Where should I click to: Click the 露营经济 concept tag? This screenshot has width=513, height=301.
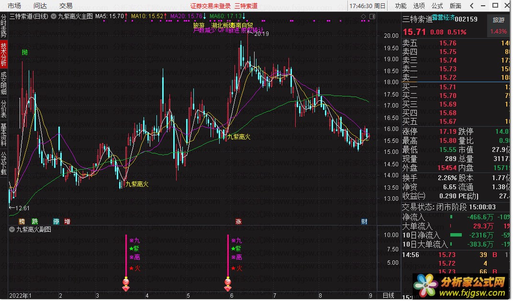point(443,18)
